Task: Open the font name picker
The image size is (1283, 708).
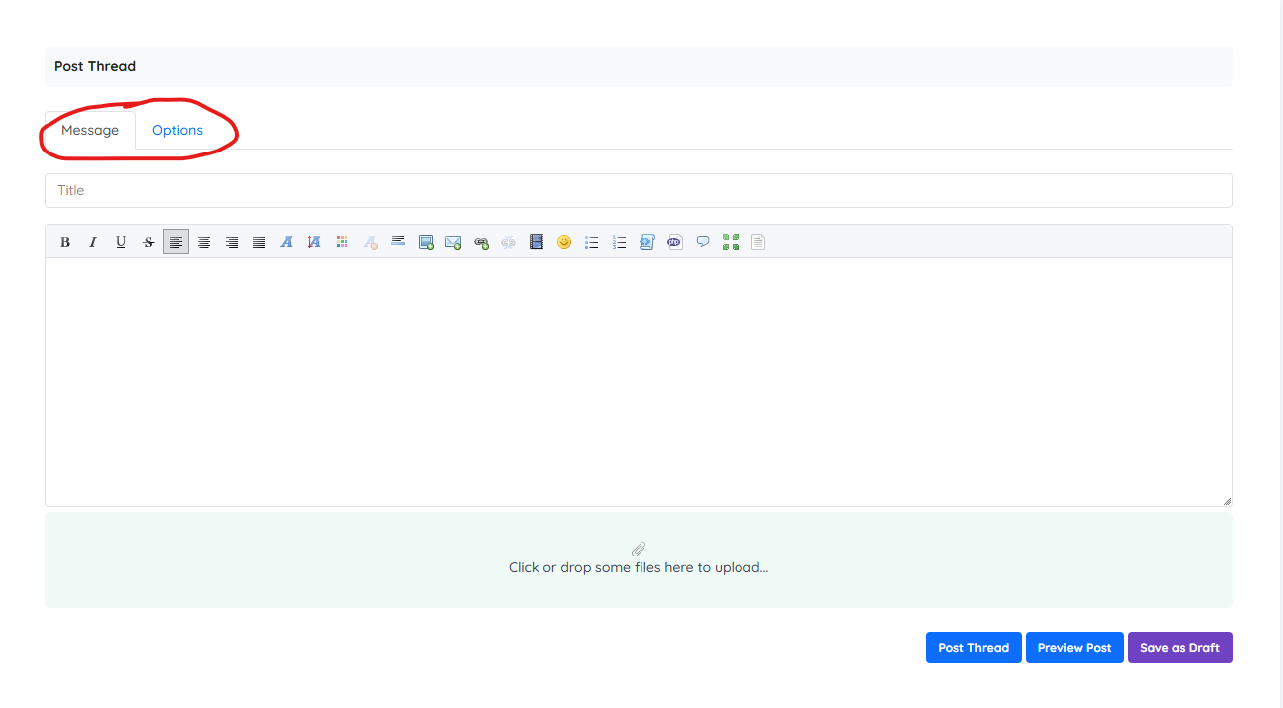Action: tap(287, 242)
